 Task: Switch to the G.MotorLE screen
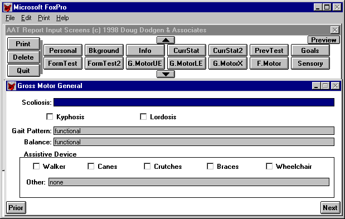(187, 64)
